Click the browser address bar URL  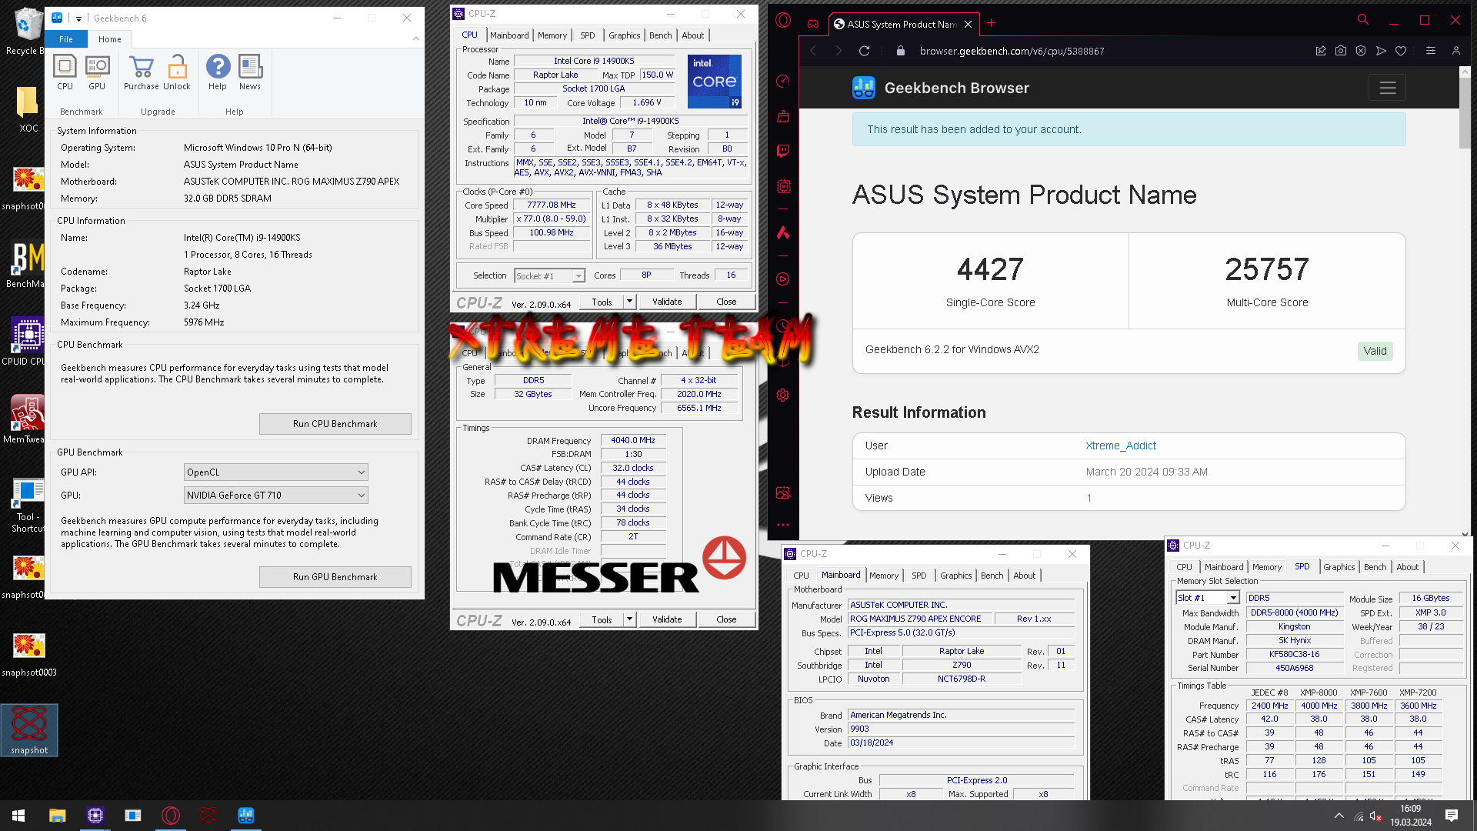1012,51
